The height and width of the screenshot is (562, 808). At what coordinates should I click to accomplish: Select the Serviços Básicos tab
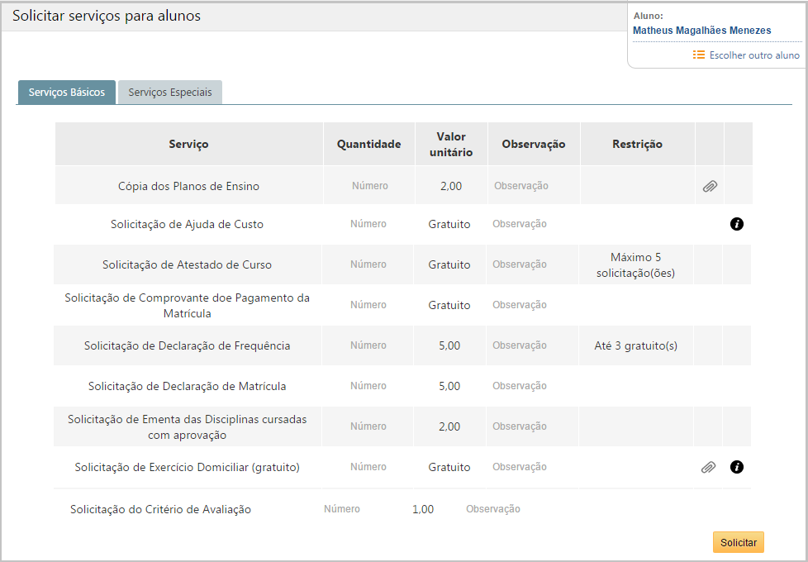pos(66,92)
